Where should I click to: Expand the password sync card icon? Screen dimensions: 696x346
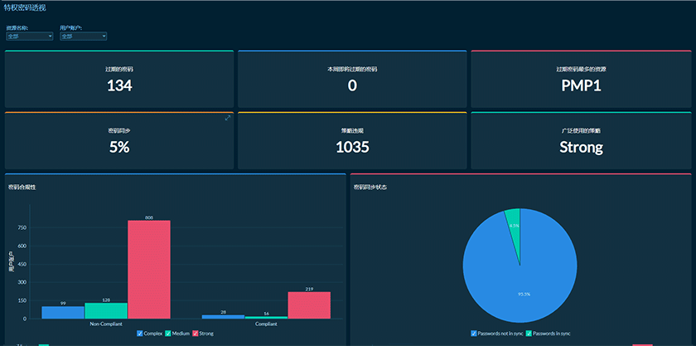click(x=228, y=118)
